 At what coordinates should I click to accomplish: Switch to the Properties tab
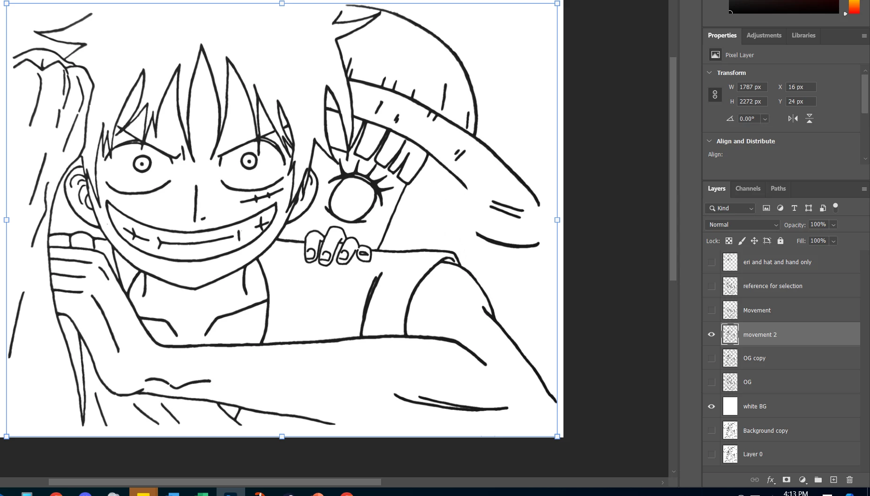[722, 36]
